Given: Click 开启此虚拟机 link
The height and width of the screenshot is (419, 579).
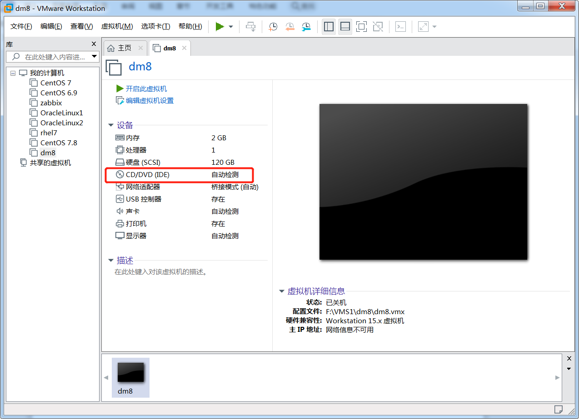Looking at the screenshot, I should coord(146,89).
